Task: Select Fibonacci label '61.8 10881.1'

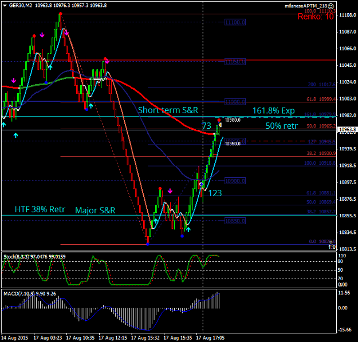Action: [321, 193]
